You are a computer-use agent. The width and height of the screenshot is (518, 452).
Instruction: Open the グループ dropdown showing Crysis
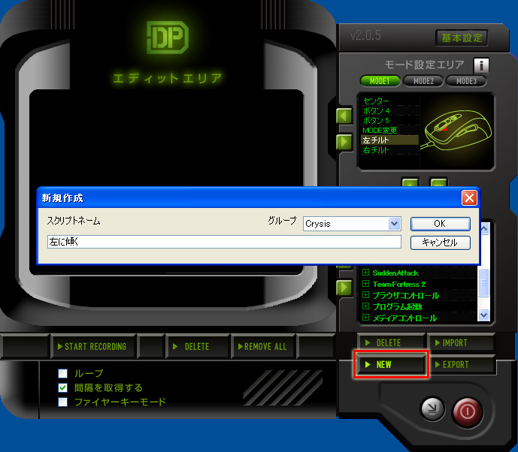[394, 224]
